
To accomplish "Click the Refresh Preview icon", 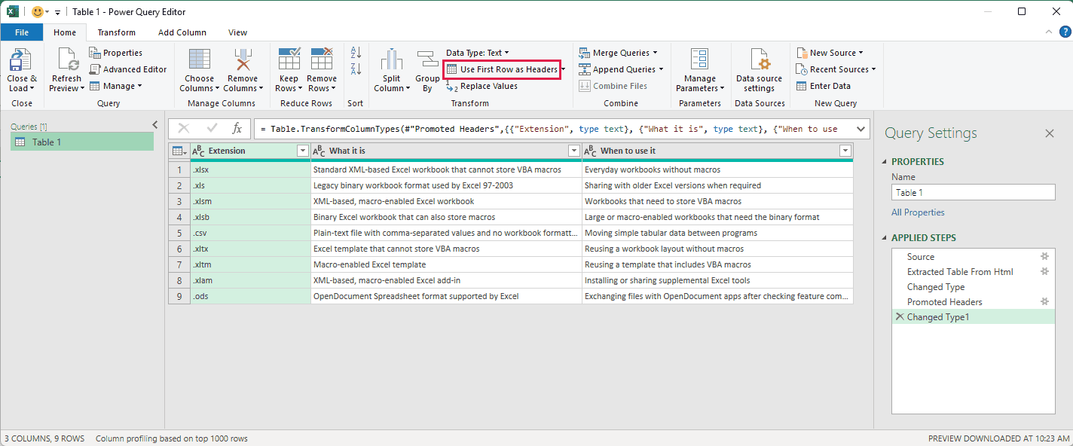I will pyautogui.click(x=68, y=60).
